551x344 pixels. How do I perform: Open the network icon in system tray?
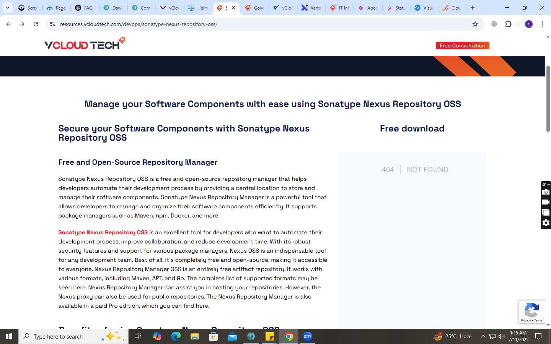tap(492, 336)
